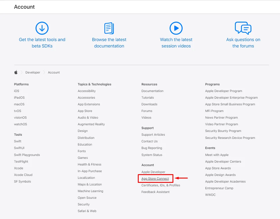Open the SF Symbols link
The height and width of the screenshot is (219, 280).
pos(22,181)
